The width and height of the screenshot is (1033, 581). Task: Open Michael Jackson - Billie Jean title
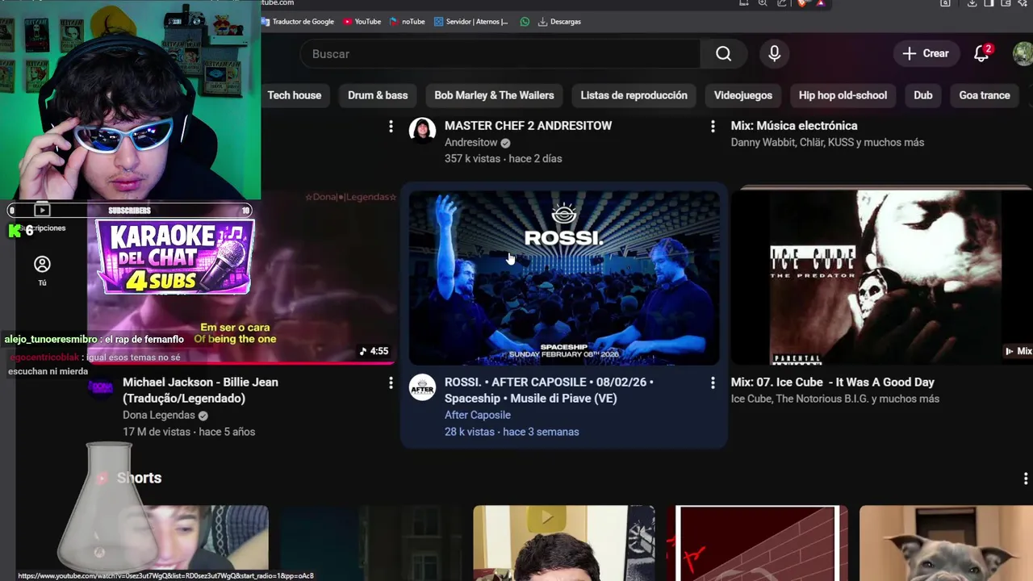[x=200, y=390]
